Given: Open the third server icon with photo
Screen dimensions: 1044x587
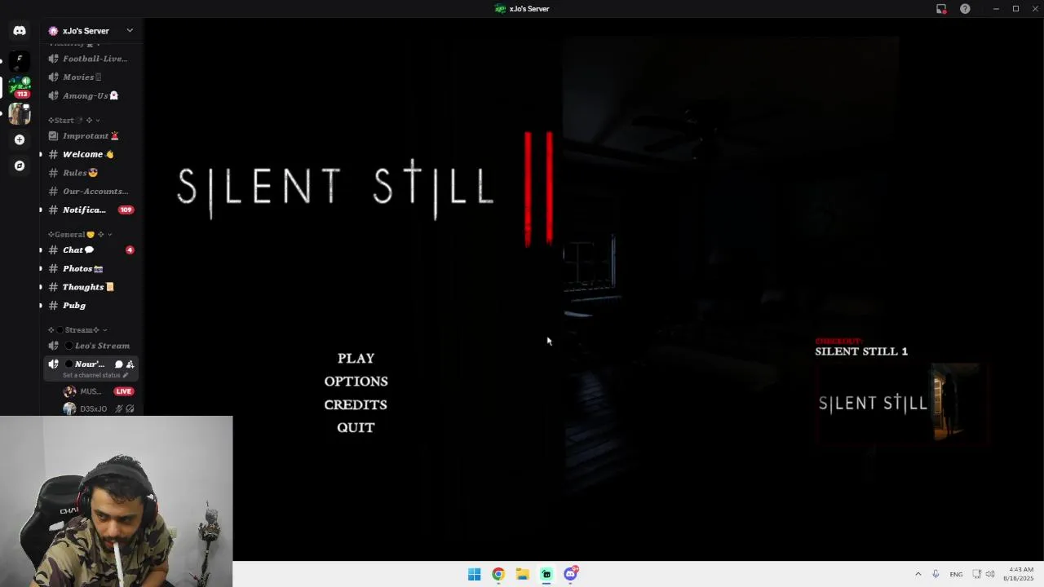Looking at the screenshot, I should (20, 113).
